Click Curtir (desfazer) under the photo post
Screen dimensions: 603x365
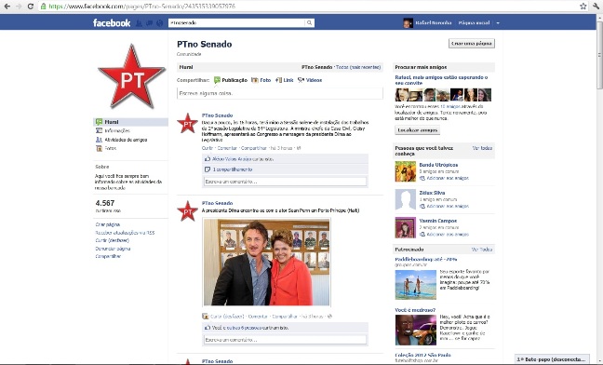click(x=227, y=317)
